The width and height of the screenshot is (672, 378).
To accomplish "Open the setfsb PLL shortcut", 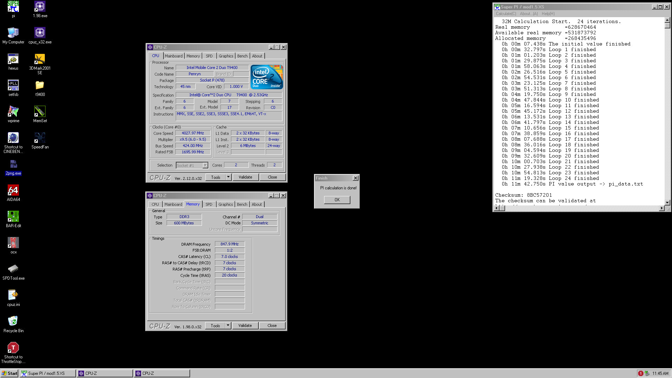I will click(x=13, y=88).
